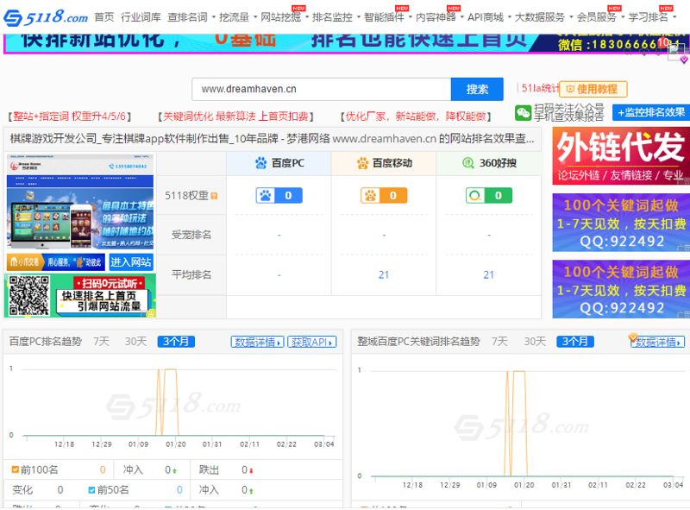Click the orange paw icon beside 百度移动
The image size is (690, 510).
(362, 163)
